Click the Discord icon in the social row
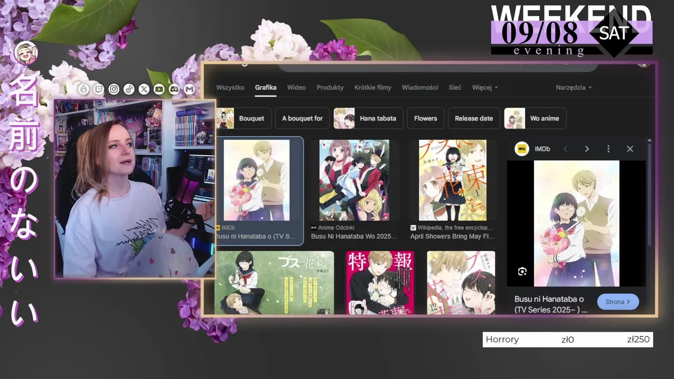This screenshot has height=379, width=674. [x=174, y=89]
